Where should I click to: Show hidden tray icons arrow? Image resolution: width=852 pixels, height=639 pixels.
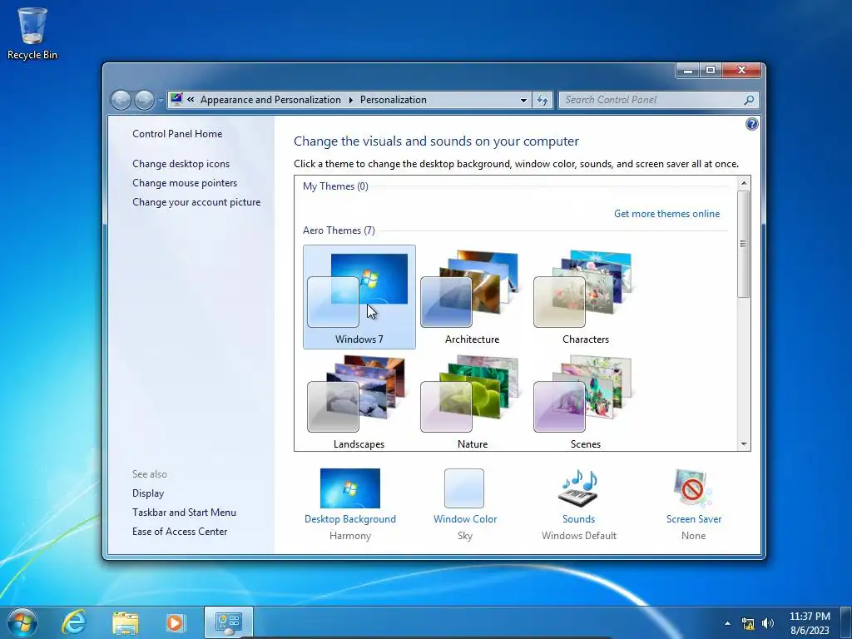coord(727,623)
